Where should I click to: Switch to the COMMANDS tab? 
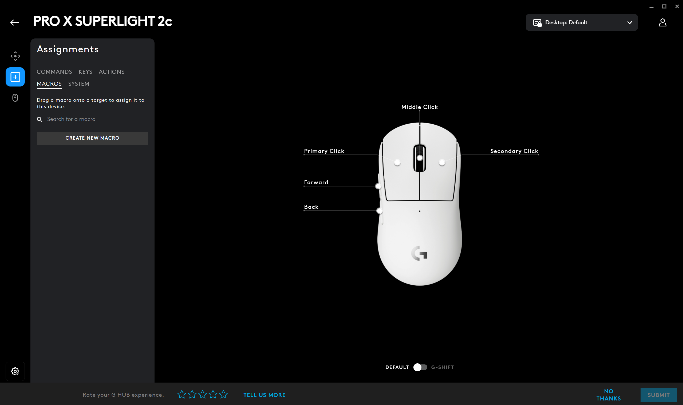(54, 72)
